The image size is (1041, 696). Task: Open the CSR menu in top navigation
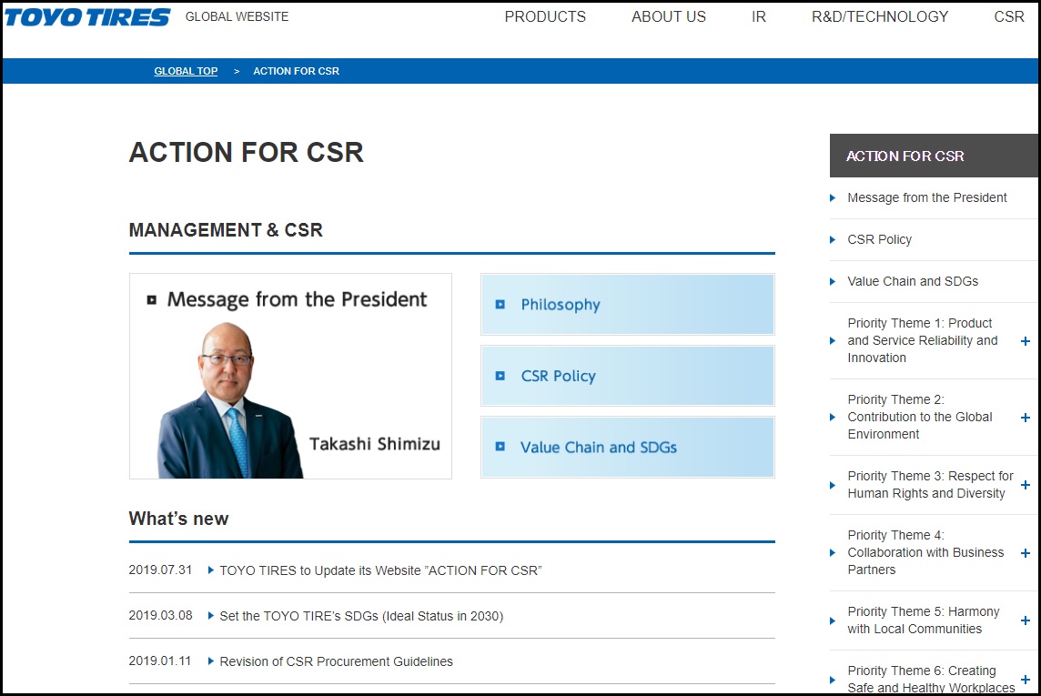tap(1008, 16)
